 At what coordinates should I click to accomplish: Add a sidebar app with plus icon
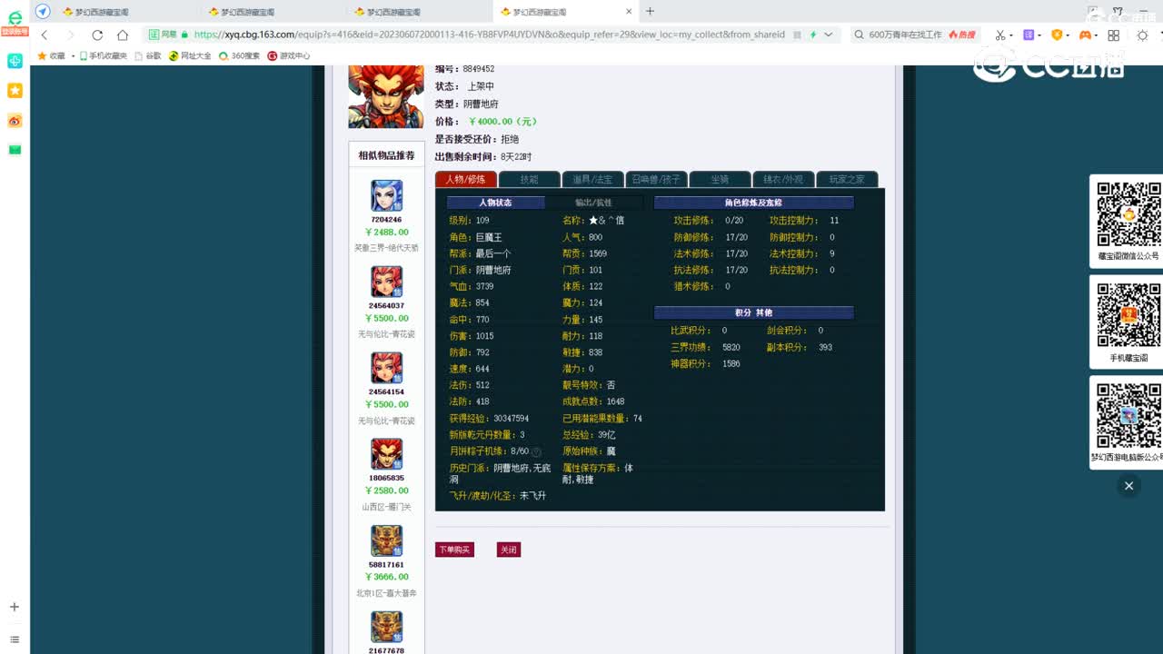[15, 607]
